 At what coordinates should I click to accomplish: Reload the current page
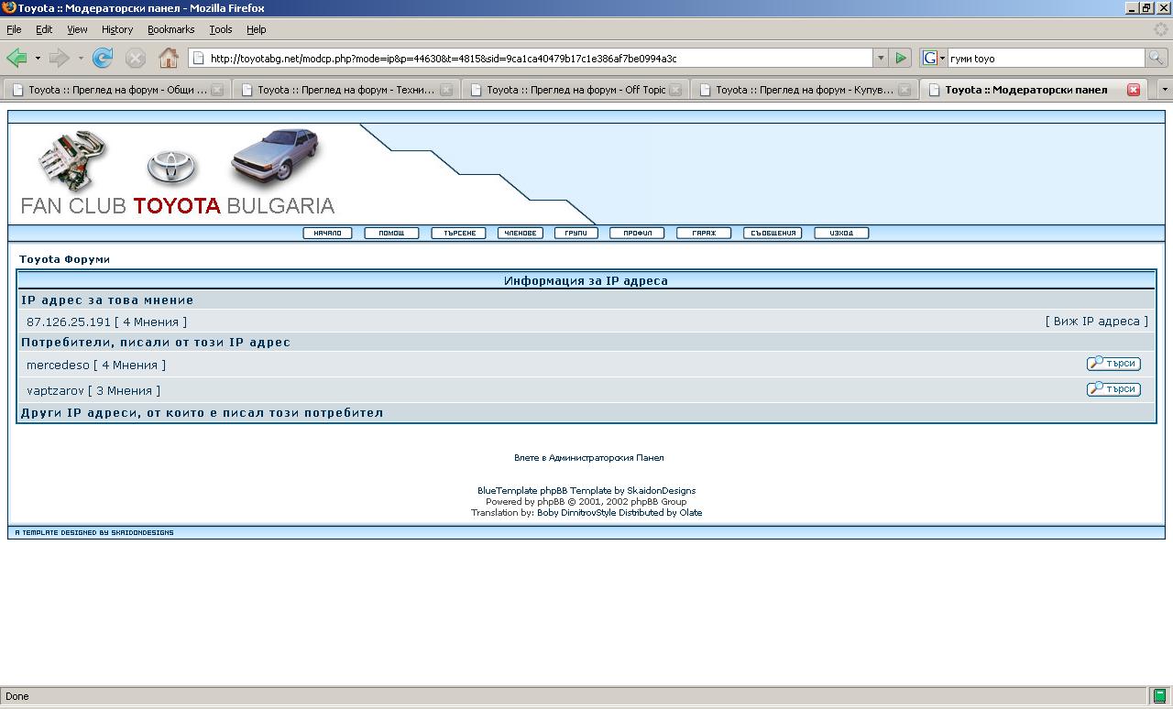coord(103,59)
